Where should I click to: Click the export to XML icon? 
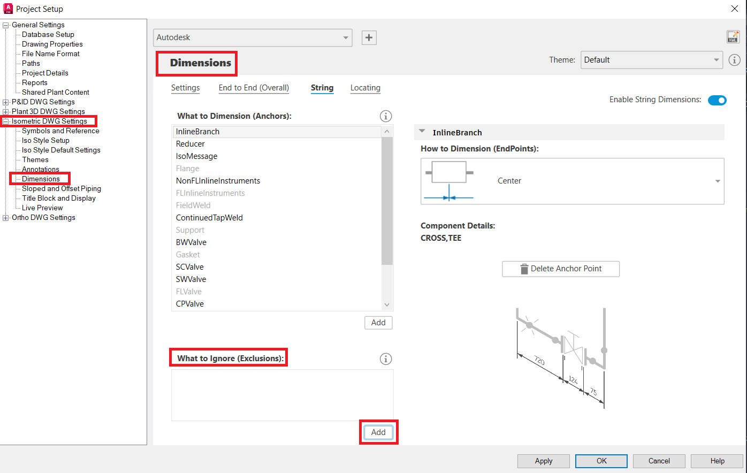[x=733, y=36]
